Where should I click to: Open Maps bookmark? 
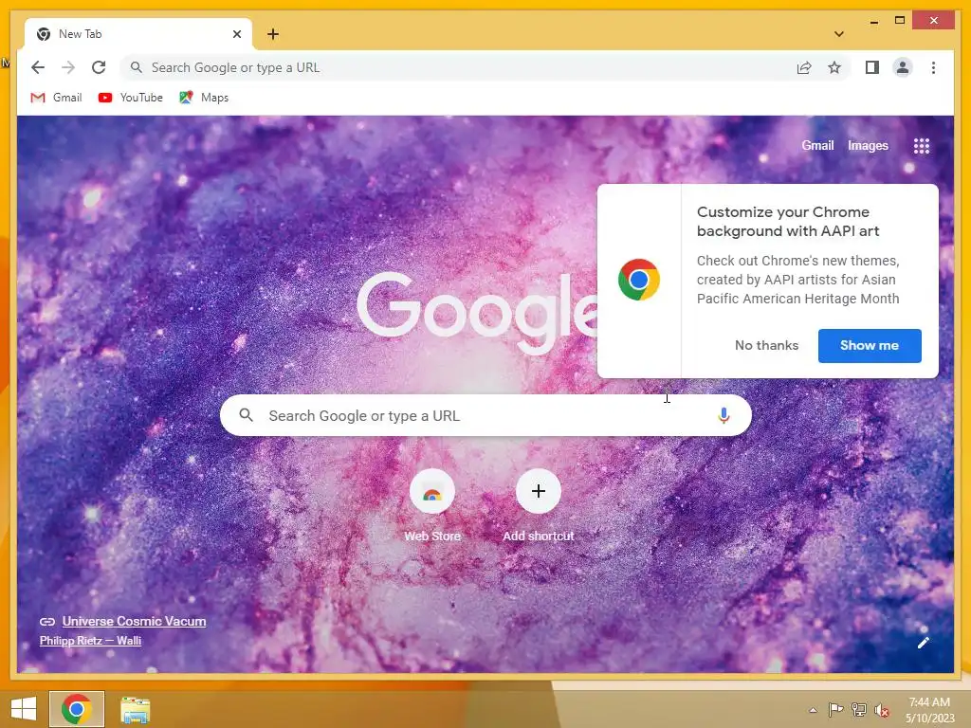coord(204,98)
